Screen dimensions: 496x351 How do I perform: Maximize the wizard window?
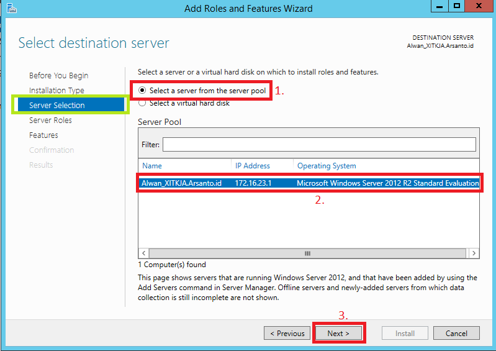(x=456, y=6)
